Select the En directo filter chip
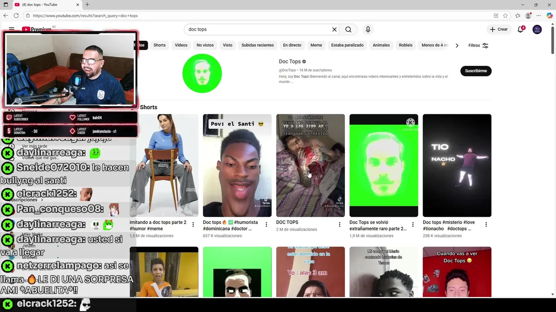The height and width of the screenshot is (312, 556). click(292, 45)
